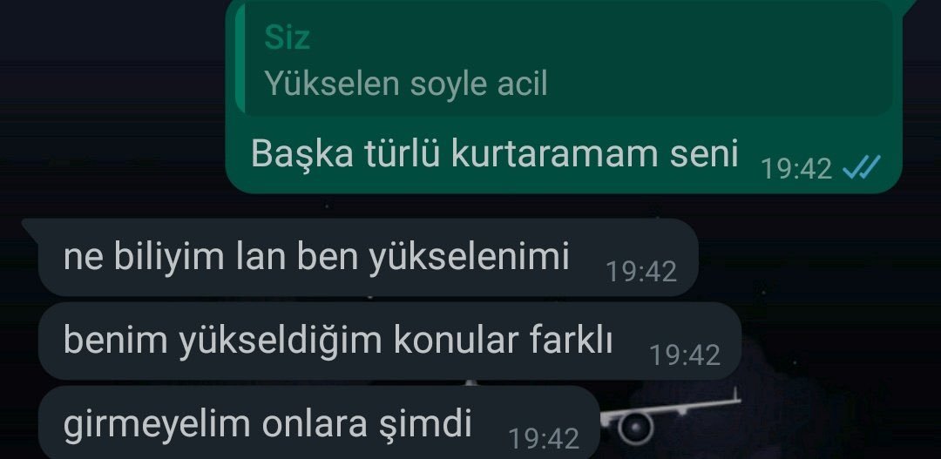The height and width of the screenshot is (459, 941).
Task: Tap the word "girmeyelim" in the last message
Action: [x=157, y=423]
